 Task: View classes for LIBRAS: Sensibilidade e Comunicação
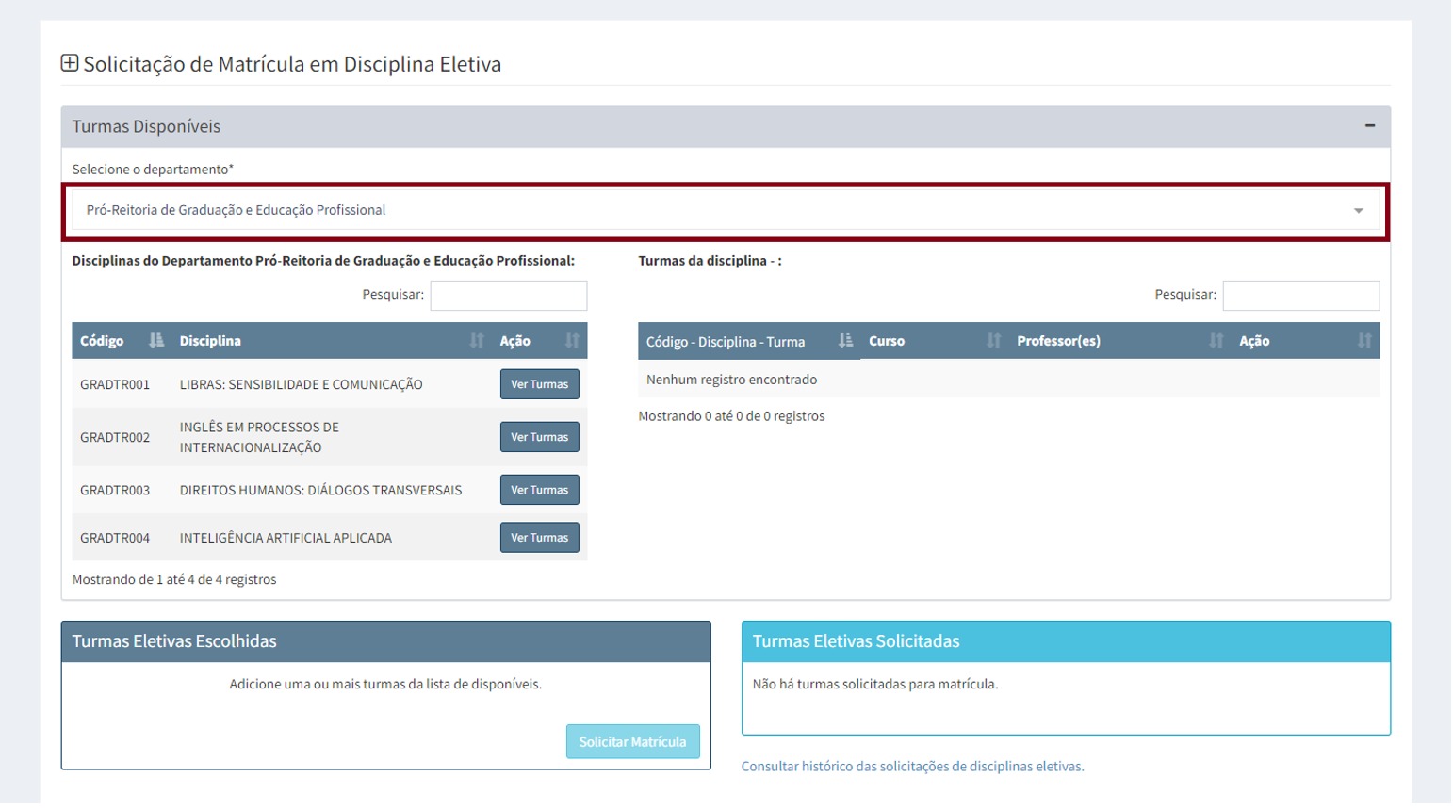[x=539, y=384]
